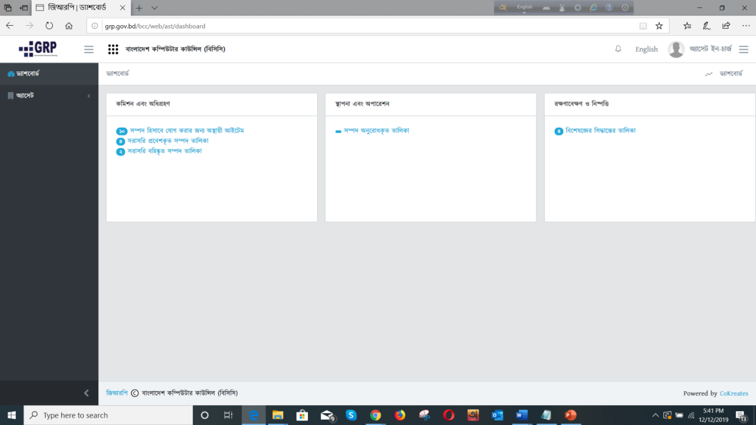Click the browser address bar
Viewport: 756px width, 425px height.
coord(365,26)
